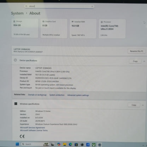Image resolution: width=147 pixels, height=147 pixels.
Task: Open the Advanced system settings link
Action: tap(78, 95)
